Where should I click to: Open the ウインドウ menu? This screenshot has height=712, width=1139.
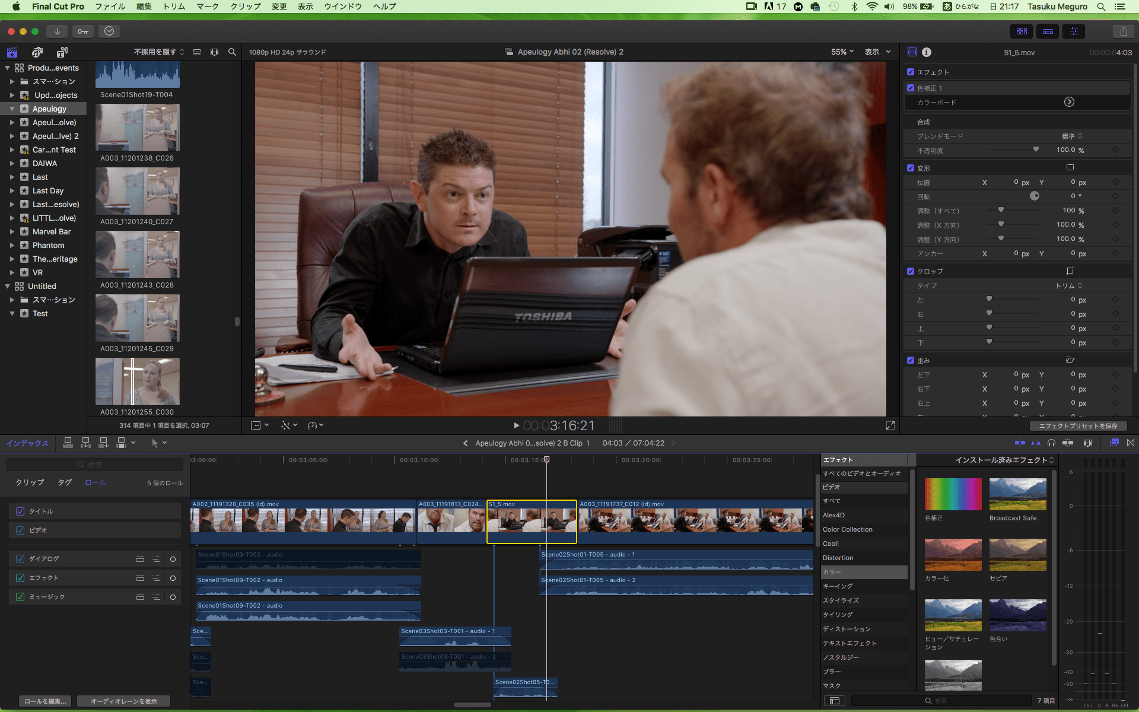pyautogui.click(x=342, y=7)
